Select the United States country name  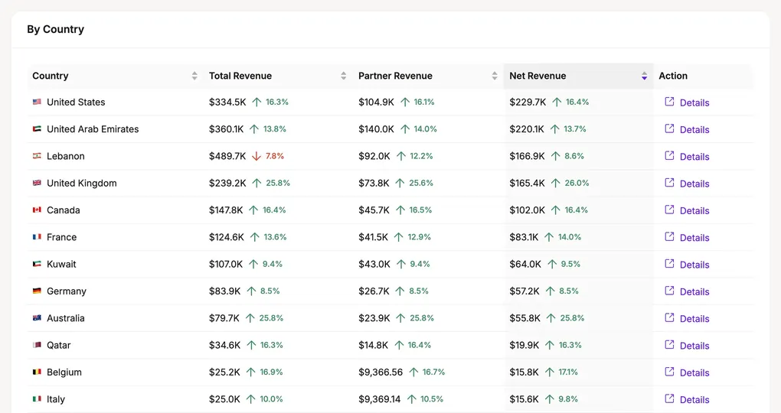(76, 102)
